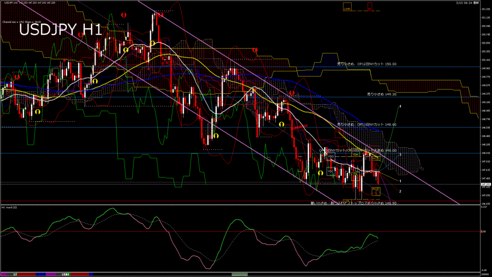Click the YDO label box on the chart
The width and height of the screenshot is (492, 277).
point(331,157)
